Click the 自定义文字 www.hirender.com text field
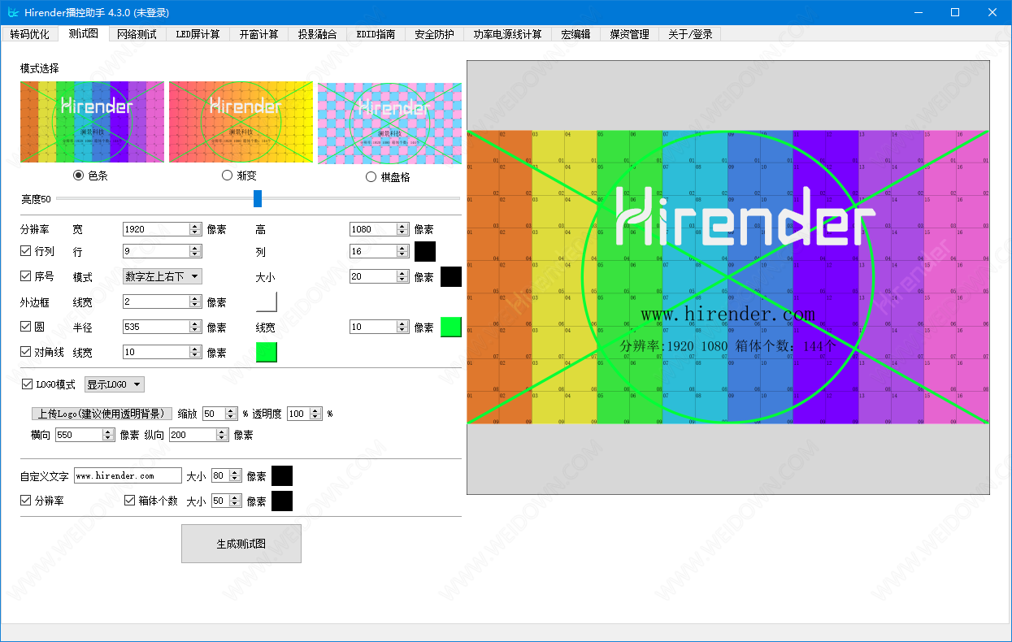This screenshot has width=1012, height=642. (128, 475)
